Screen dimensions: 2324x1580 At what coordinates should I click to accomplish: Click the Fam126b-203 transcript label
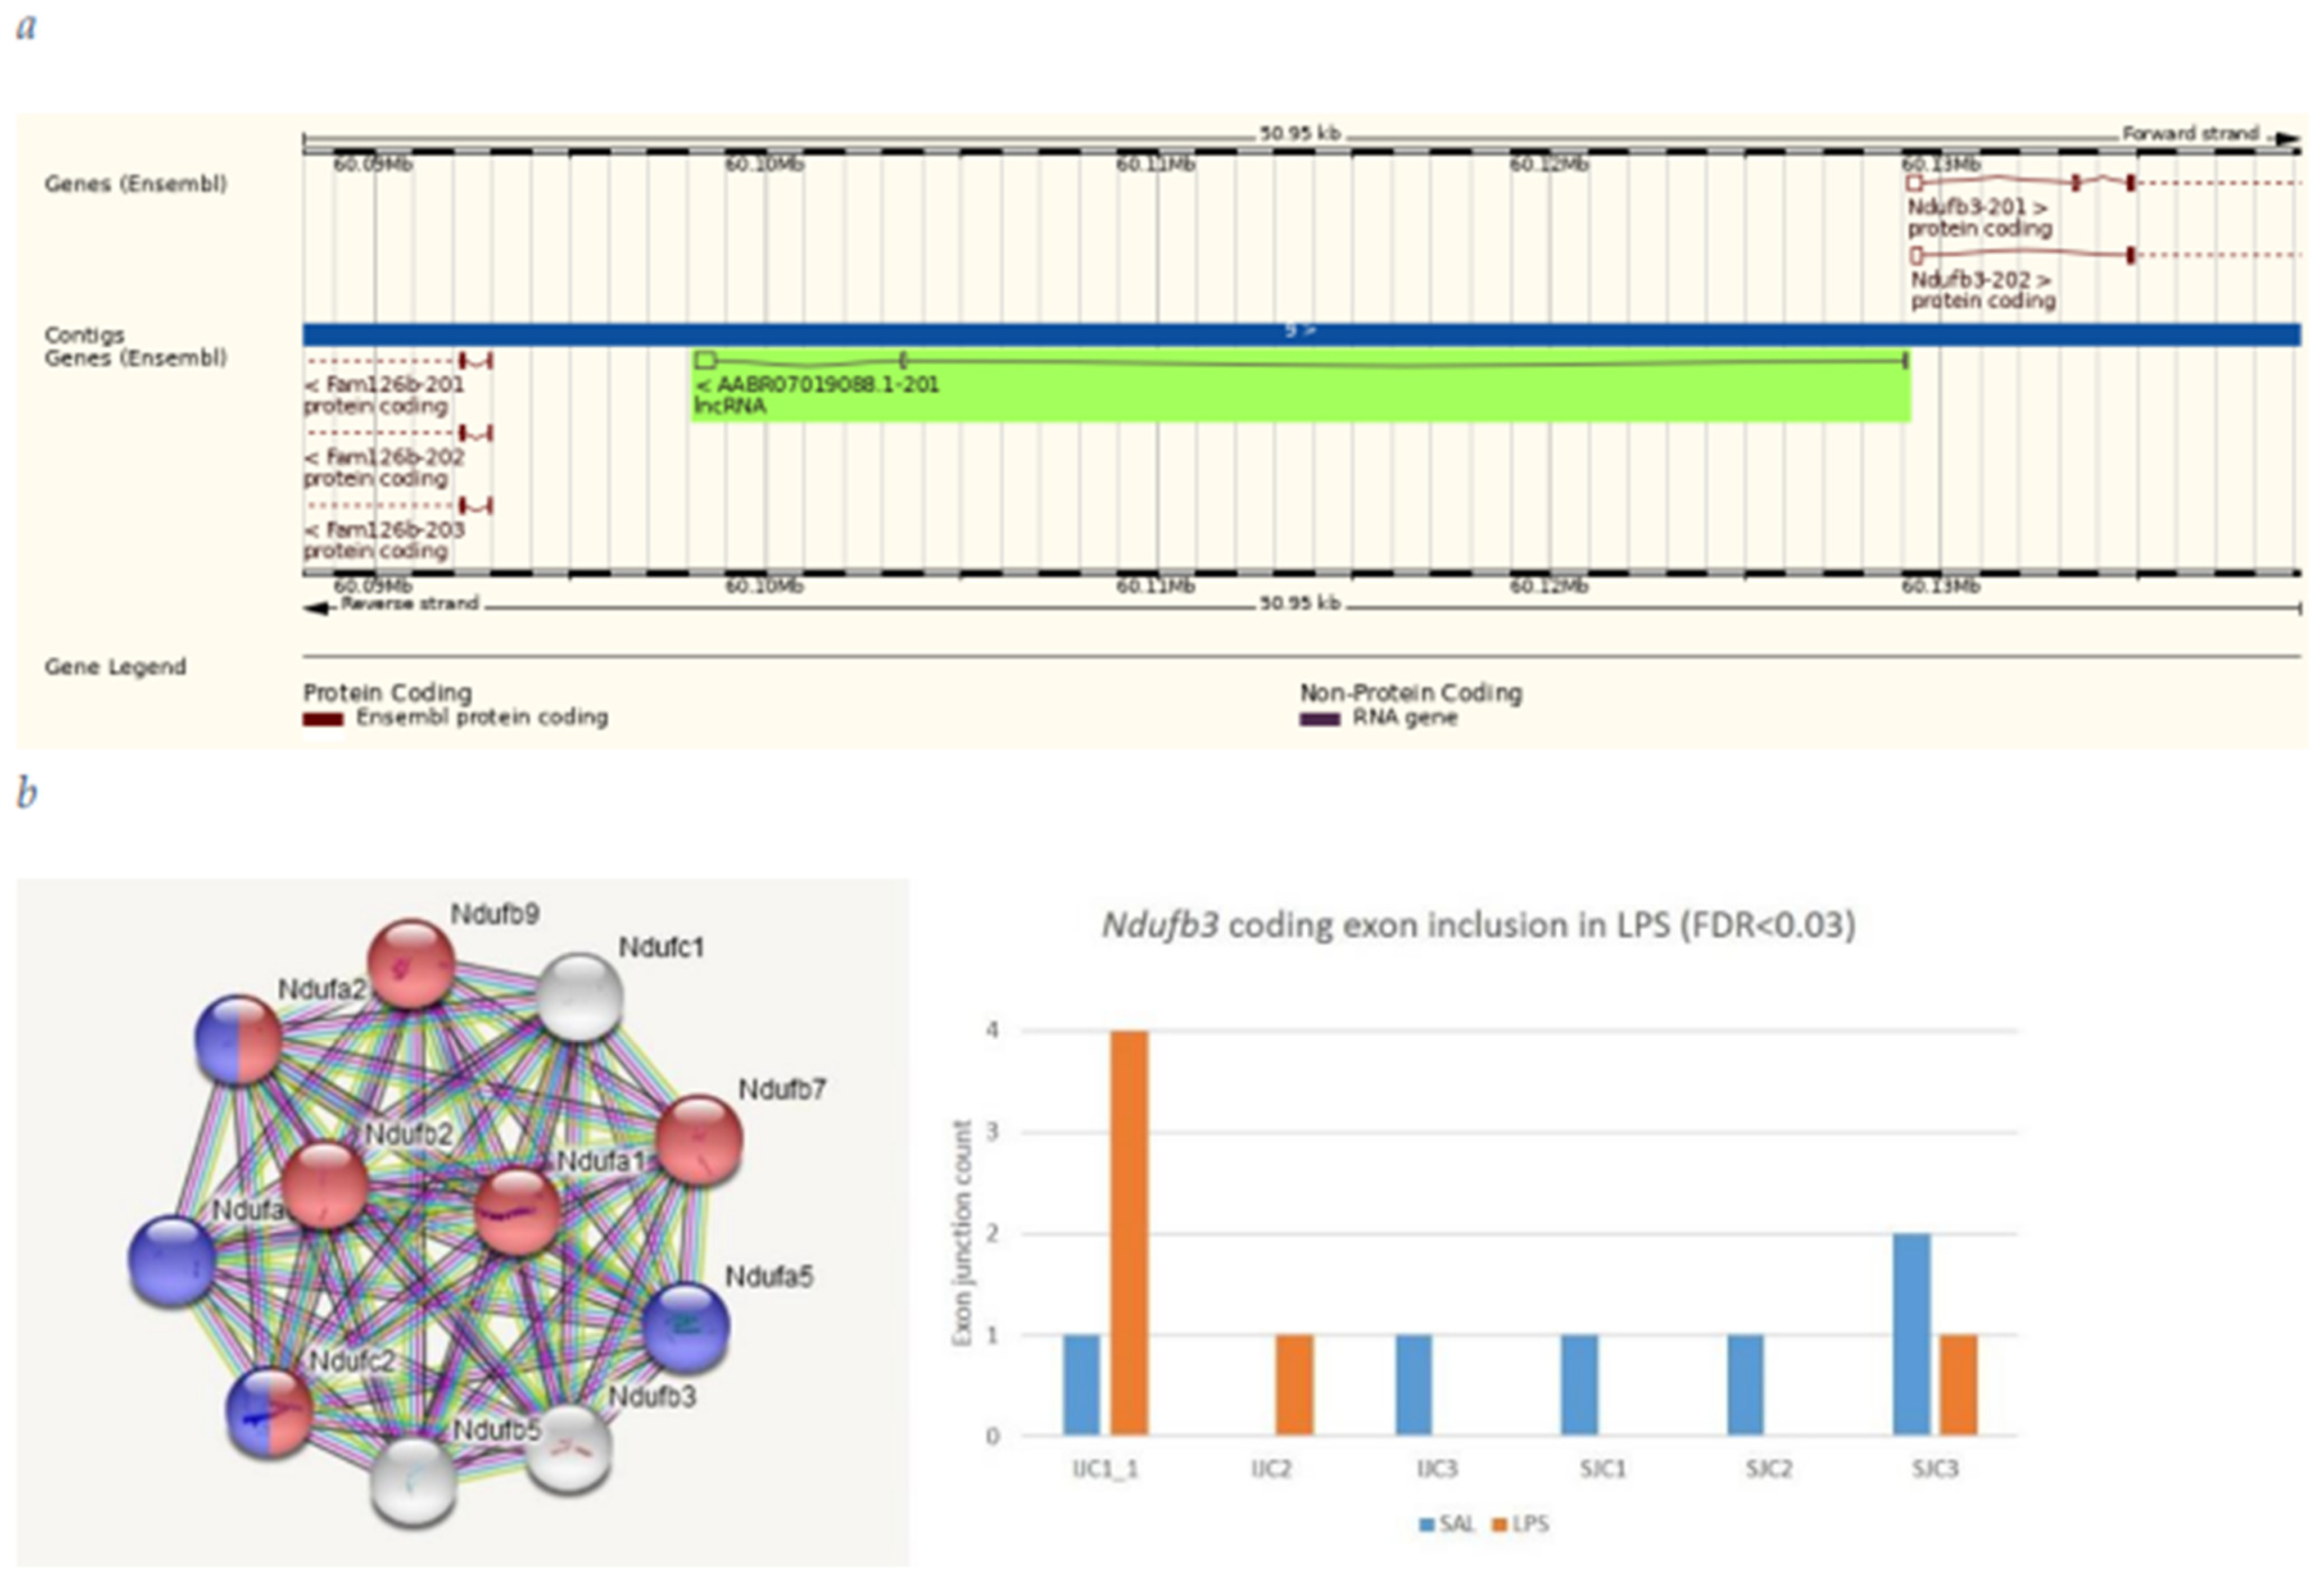tap(385, 530)
